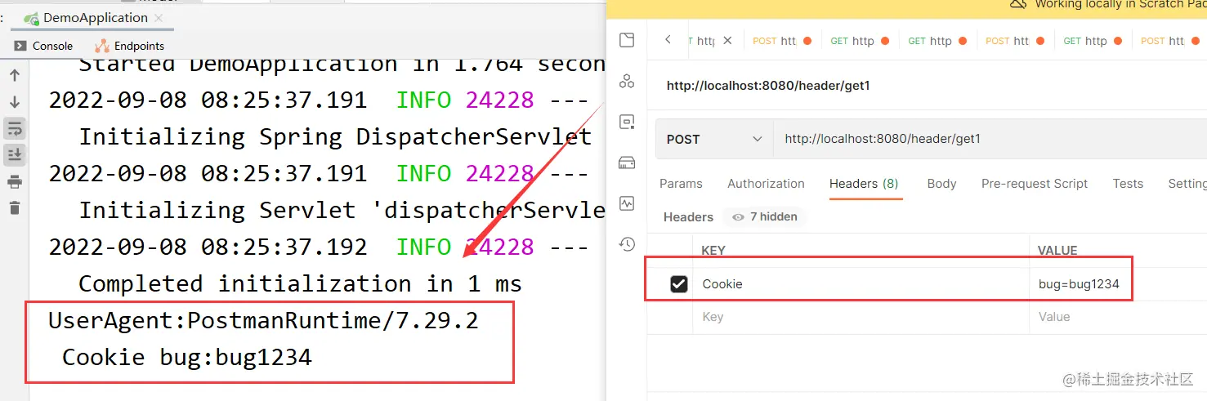The image size is (1207, 401).
Task: Click the VALUE column header
Action: point(1057,251)
